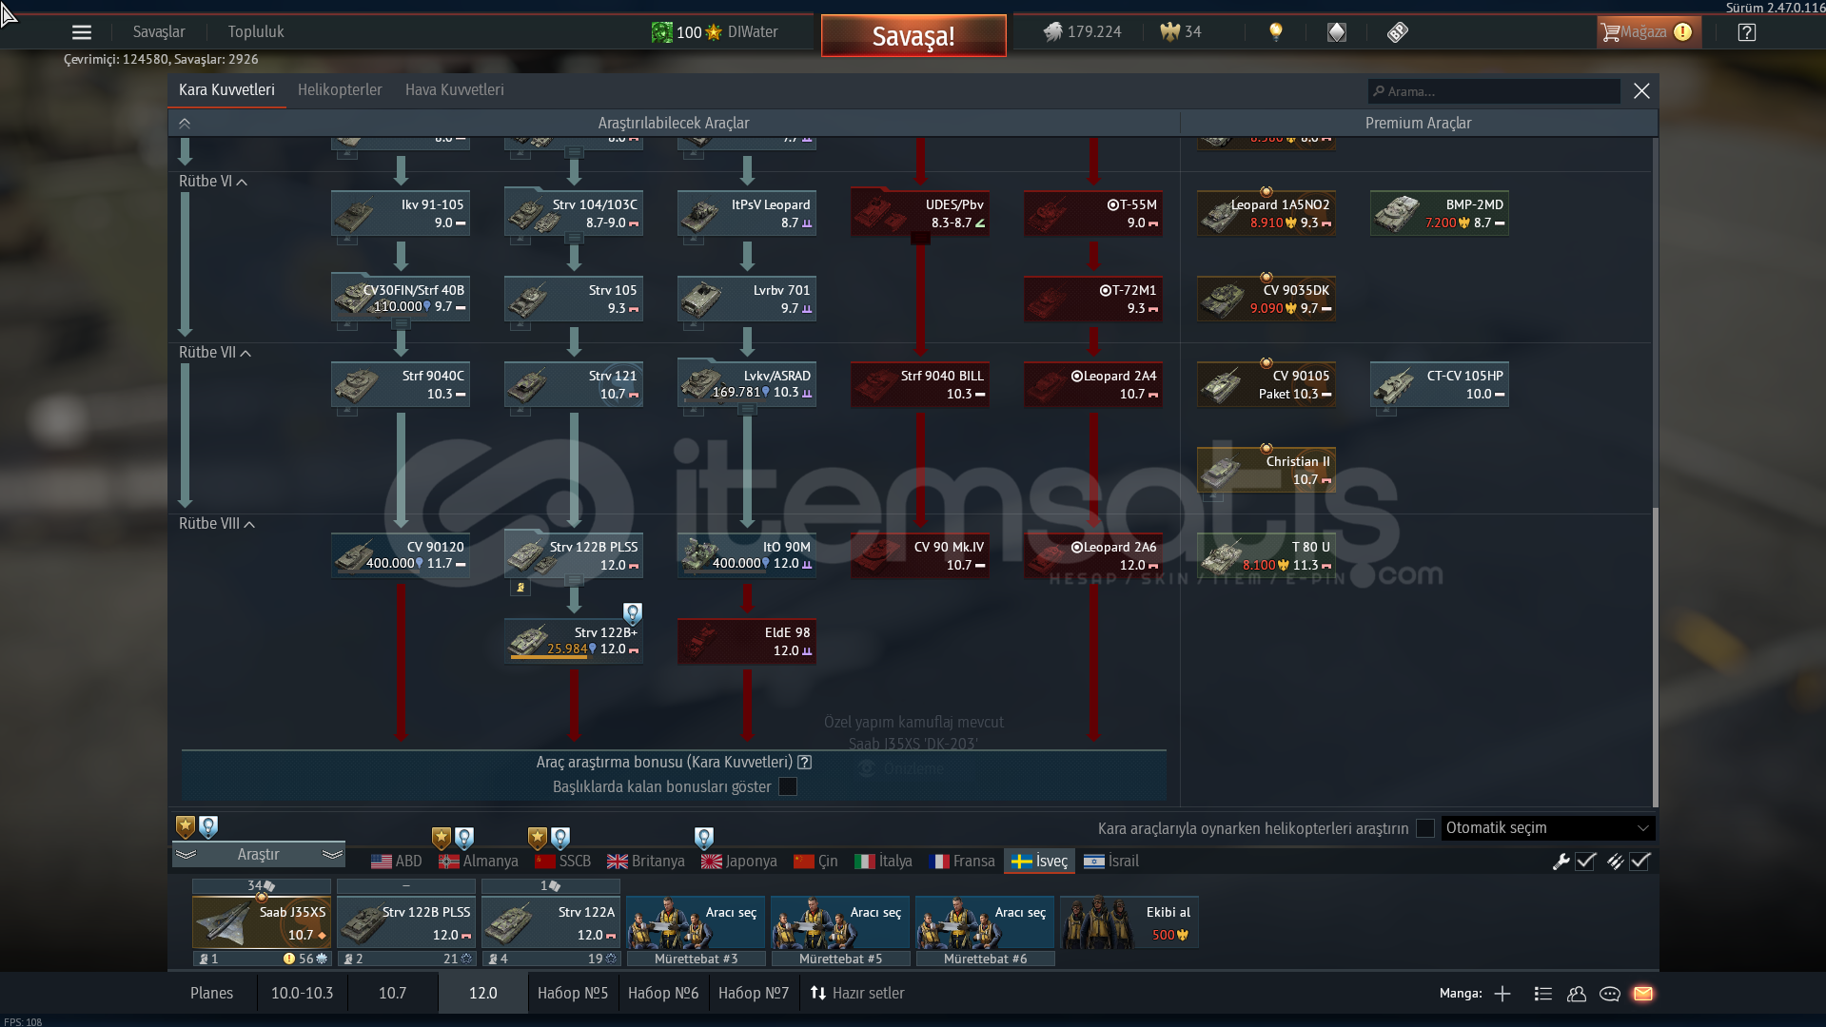This screenshot has height=1027, width=1826.
Task: Open the hamburger main menu
Action: pyautogui.click(x=82, y=32)
